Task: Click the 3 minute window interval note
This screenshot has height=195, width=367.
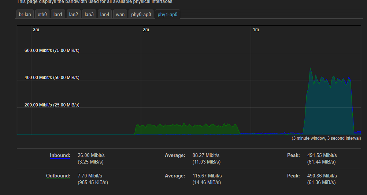Action: 326,138
